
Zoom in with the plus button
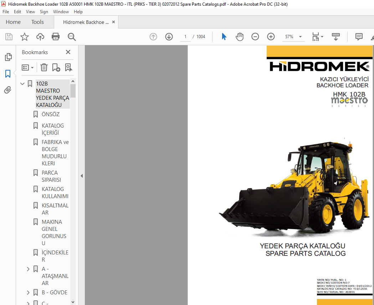[x=271, y=37]
